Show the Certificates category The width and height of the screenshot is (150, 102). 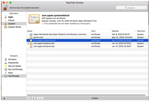pos(14,76)
